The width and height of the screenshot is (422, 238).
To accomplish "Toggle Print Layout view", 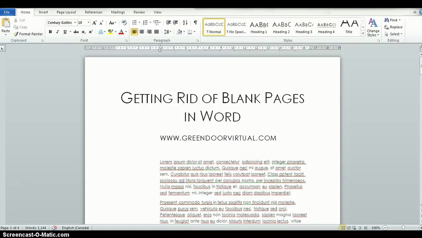I will 343,228.
